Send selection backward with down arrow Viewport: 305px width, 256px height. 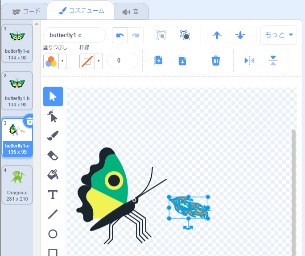(x=240, y=35)
